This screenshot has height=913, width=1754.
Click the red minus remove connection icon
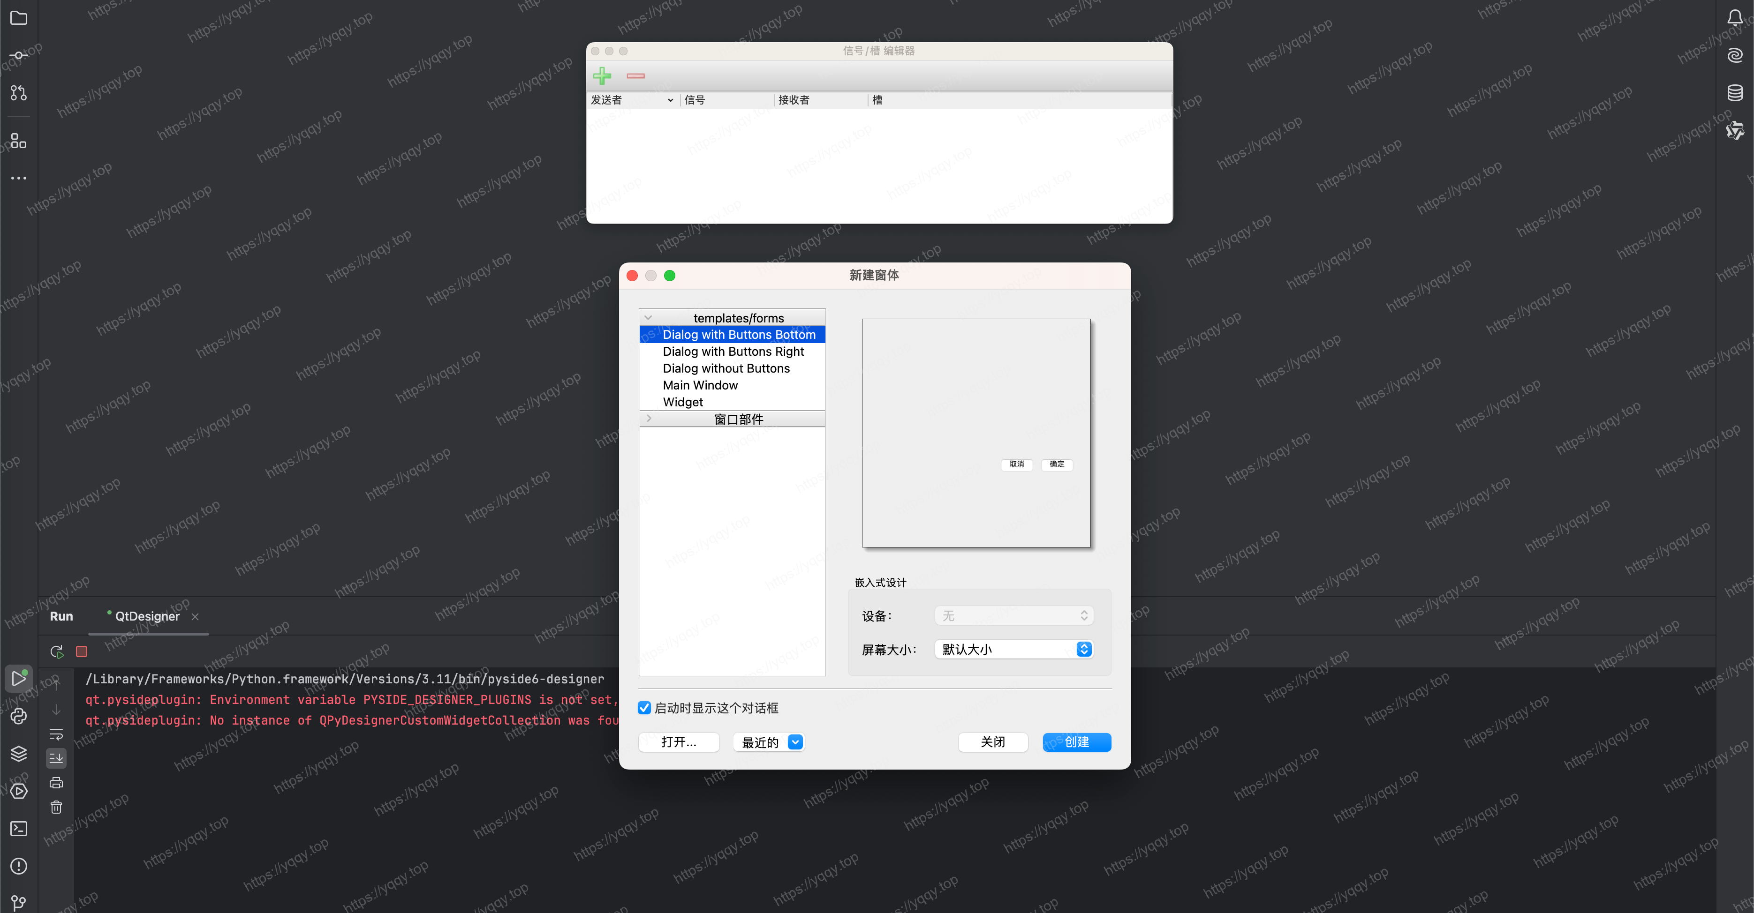[635, 75]
